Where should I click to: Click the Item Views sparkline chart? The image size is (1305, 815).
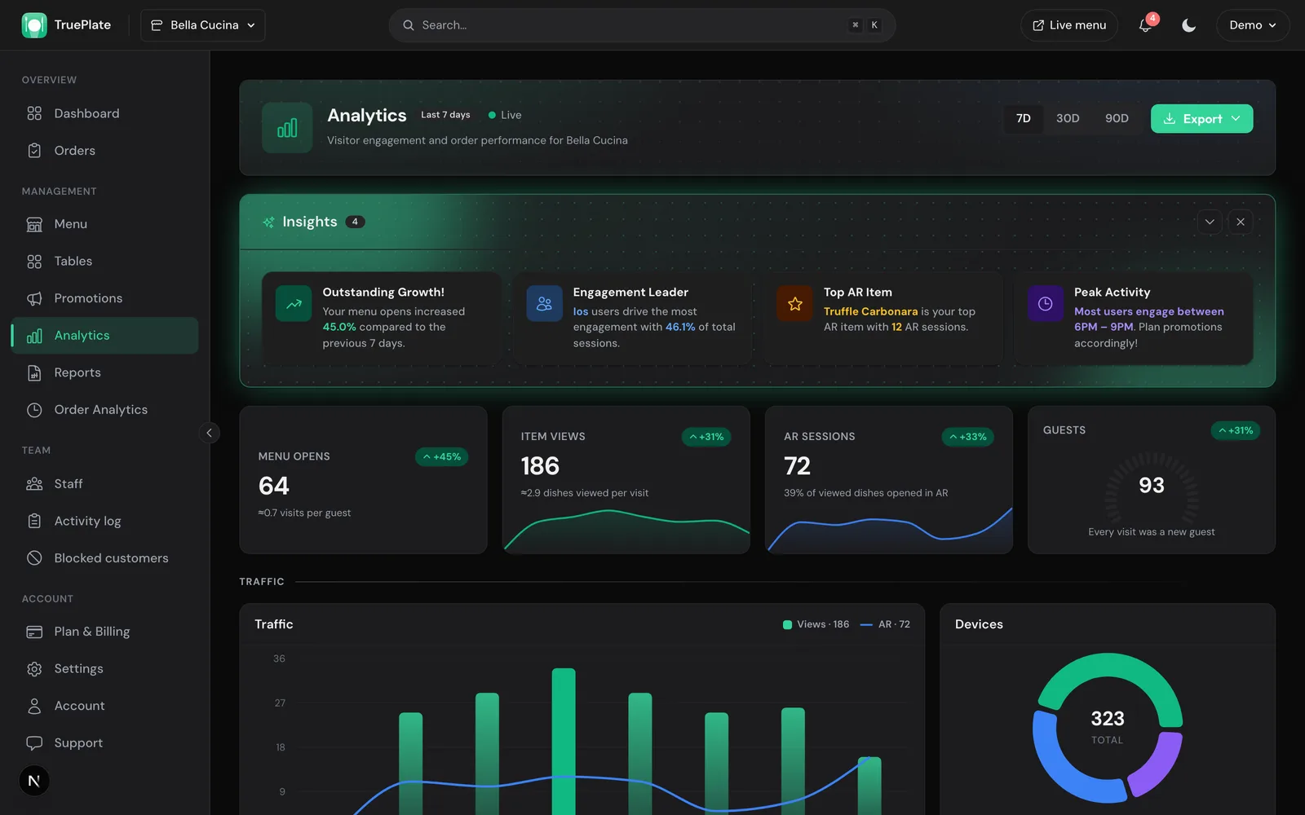point(626,531)
